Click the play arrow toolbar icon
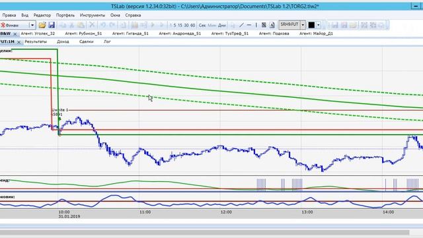This screenshot has height=238, width=423. tap(153, 25)
